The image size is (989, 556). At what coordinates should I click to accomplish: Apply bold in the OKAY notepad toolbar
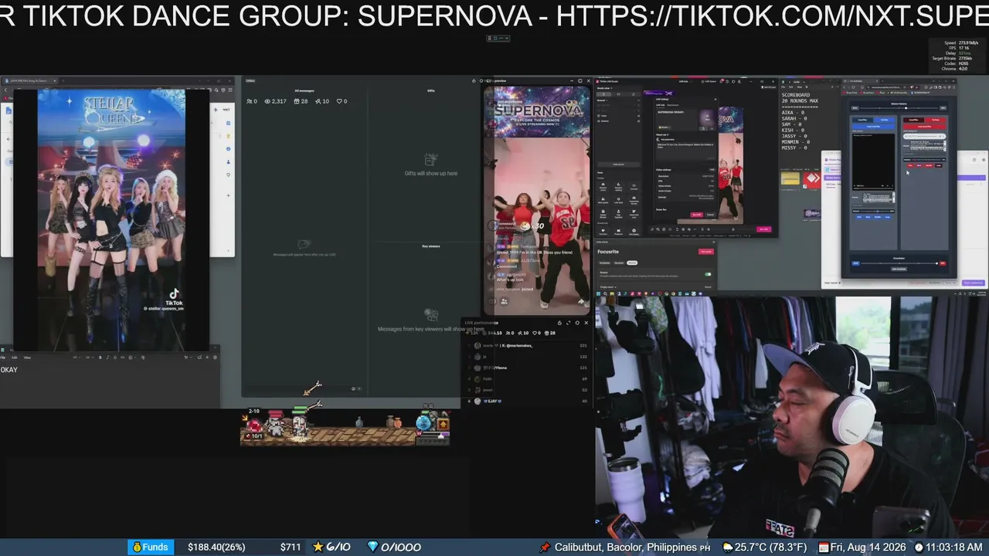click(100, 358)
